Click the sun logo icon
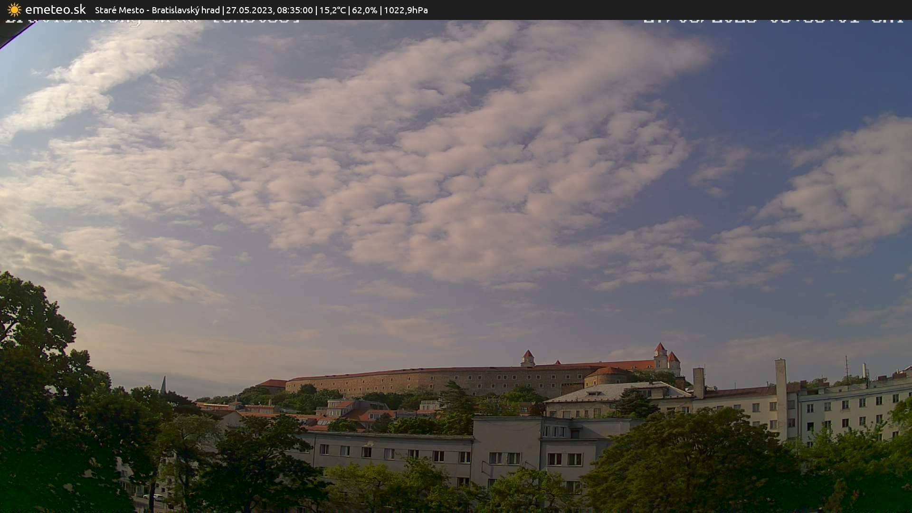The image size is (912, 513). tap(14, 9)
